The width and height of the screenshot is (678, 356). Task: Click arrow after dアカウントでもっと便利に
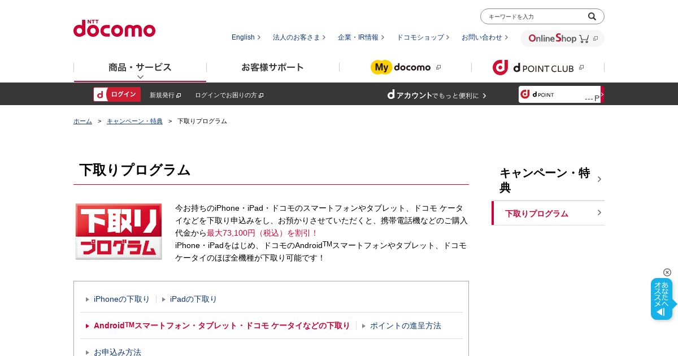(484, 95)
